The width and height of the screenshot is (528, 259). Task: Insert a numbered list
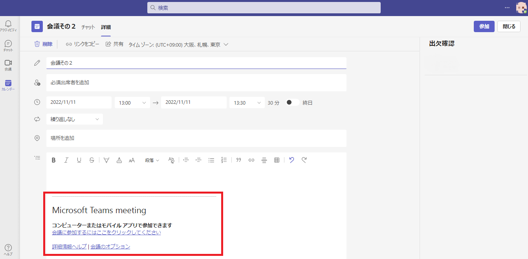[x=224, y=160]
